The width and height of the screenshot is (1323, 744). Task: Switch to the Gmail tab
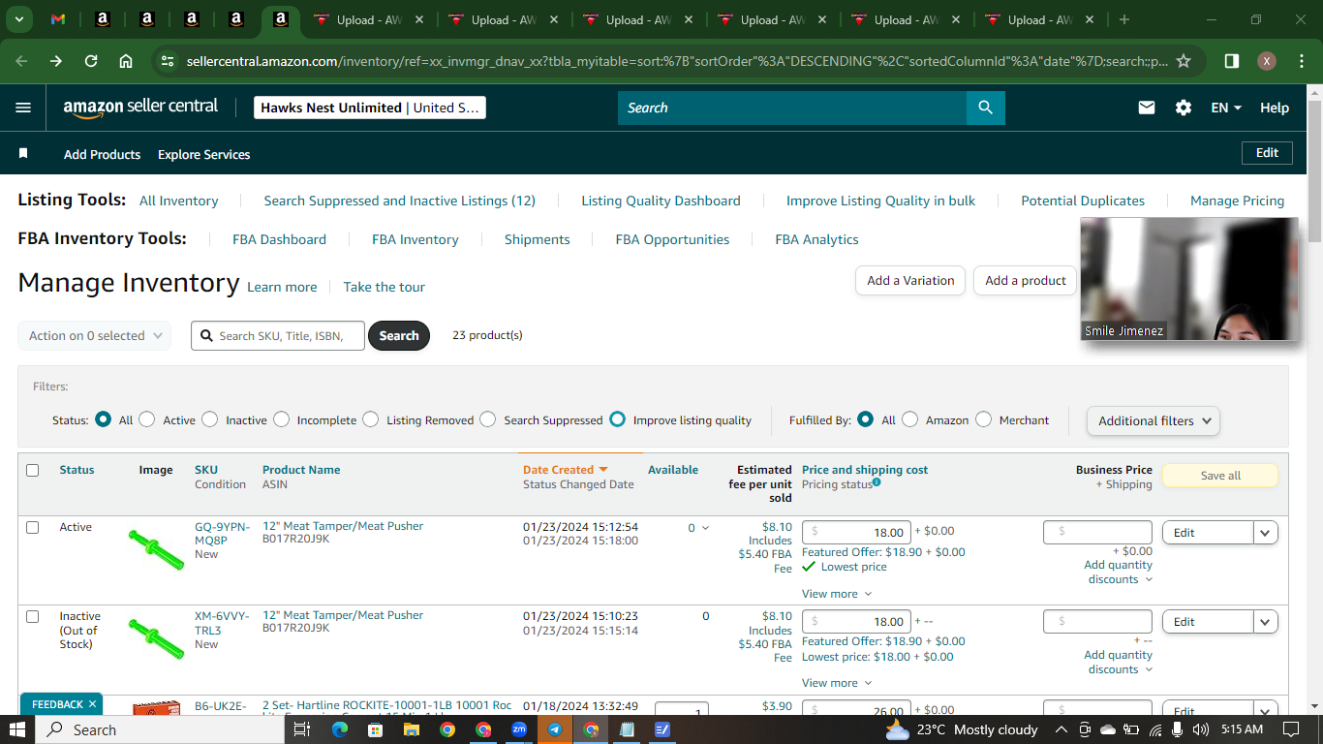coord(58,19)
